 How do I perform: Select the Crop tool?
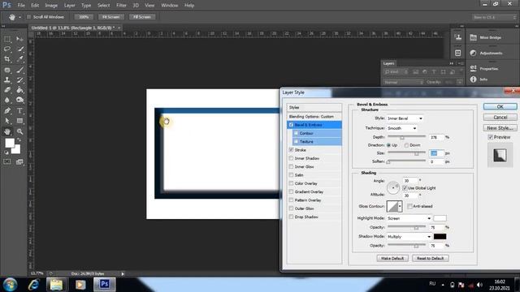[x=7, y=59]
